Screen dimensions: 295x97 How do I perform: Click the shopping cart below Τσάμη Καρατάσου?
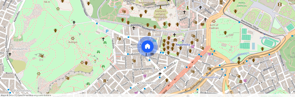click(x=145, y=76)
